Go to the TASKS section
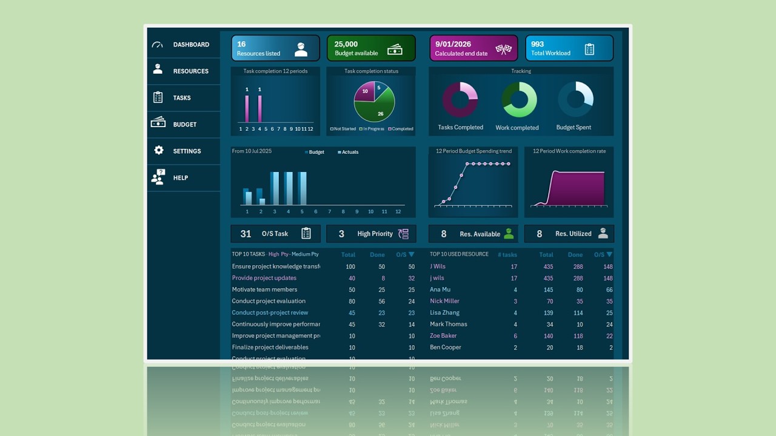The width and height of the screenshot is (776, 436). pos(182,98)
